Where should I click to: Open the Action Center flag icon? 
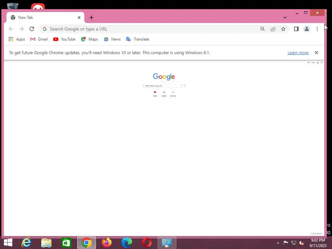click(x=286, y=243)
